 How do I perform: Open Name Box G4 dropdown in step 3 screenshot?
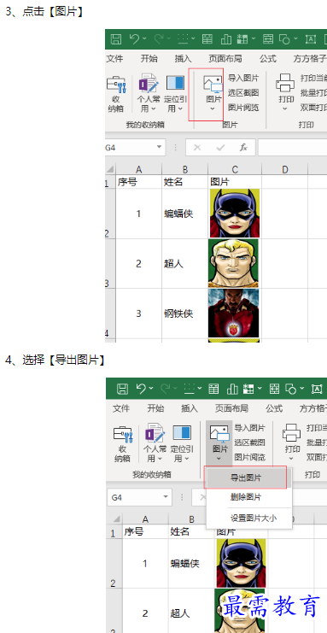coord(159,147)
